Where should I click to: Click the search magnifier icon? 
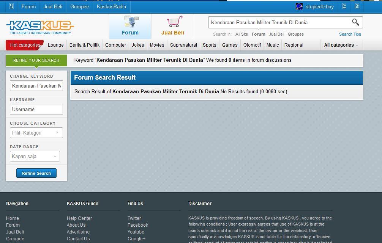(355, 22)
